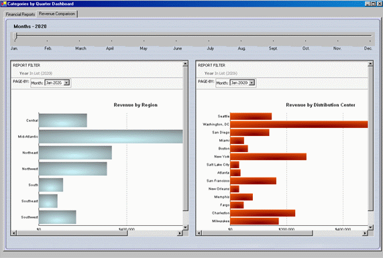Click the New Orleans distribution center bar
The image size is (383, 258).
pos(235,189)
